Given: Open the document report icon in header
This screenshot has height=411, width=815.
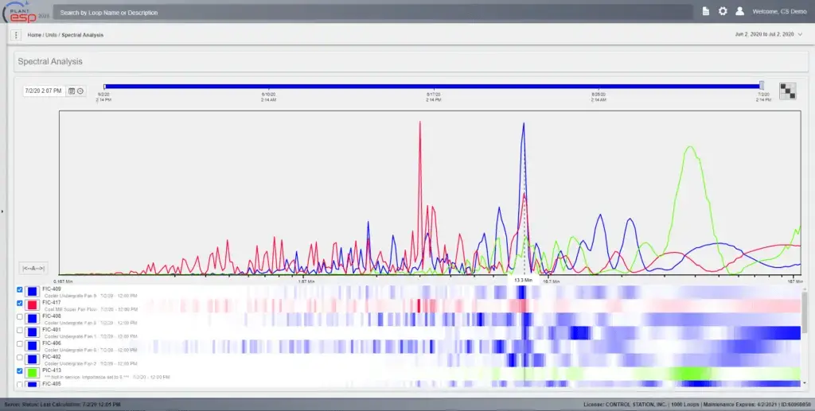Looking at the screenshot, I should (706, 12).
